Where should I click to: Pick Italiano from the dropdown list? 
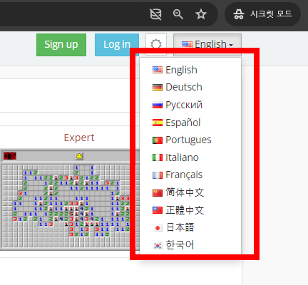(190, 157)
